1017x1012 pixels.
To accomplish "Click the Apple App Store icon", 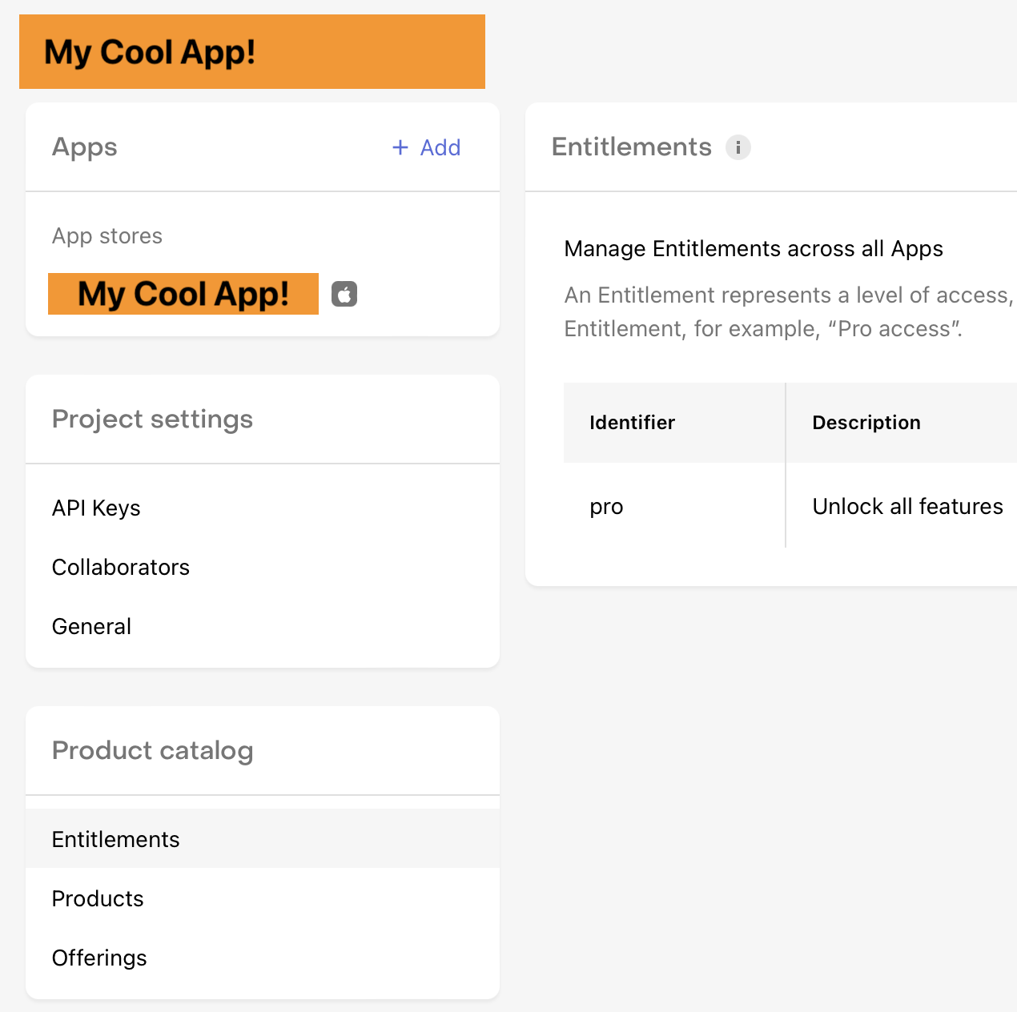I will 344,295.
